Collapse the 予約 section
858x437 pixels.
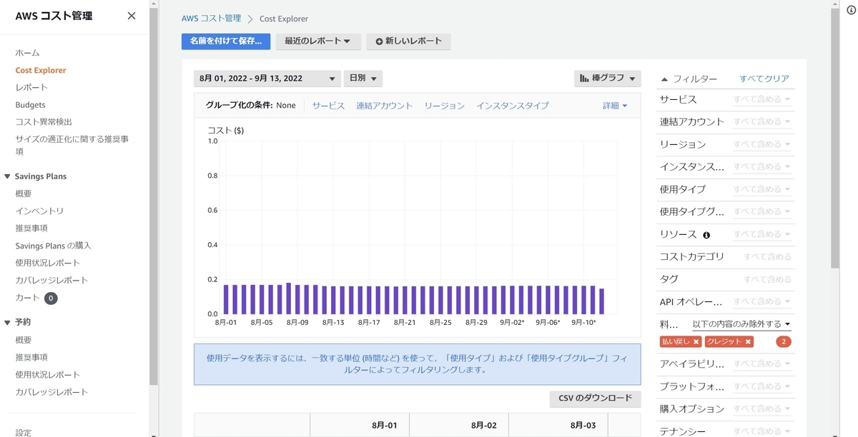coord(7,322)
